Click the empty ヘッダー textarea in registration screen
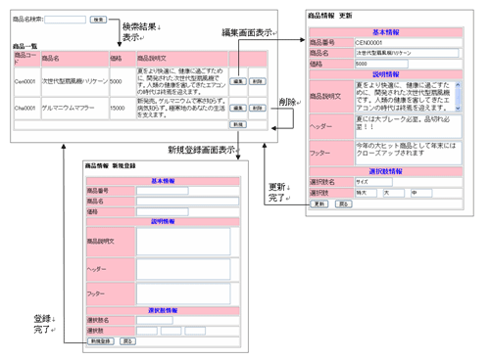Image resolution: width=490 pixels, height=360 pixels. [x=183, y=269]
